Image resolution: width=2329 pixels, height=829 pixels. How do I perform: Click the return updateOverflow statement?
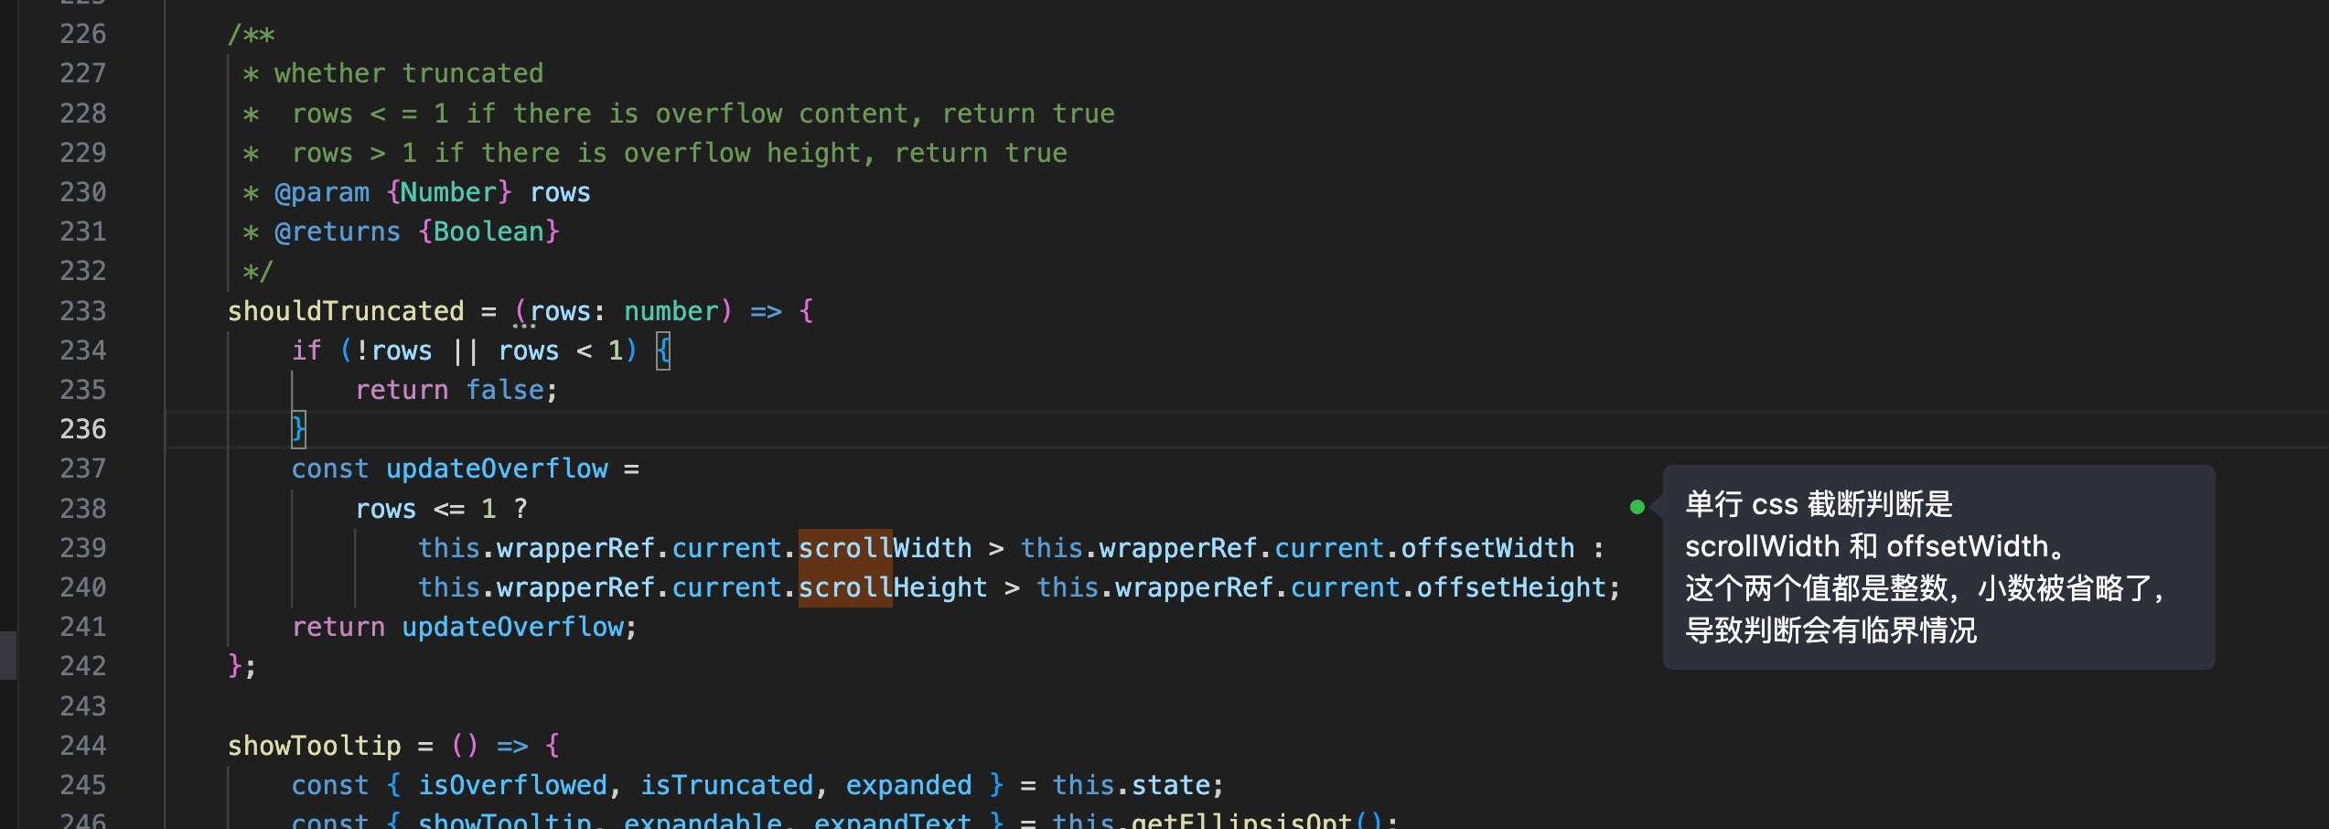465,626
